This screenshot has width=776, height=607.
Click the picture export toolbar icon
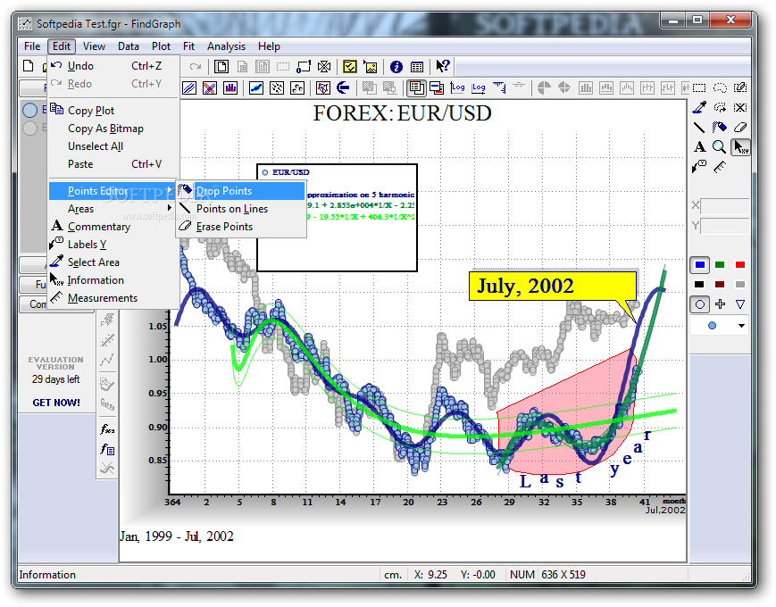[371, 67]
